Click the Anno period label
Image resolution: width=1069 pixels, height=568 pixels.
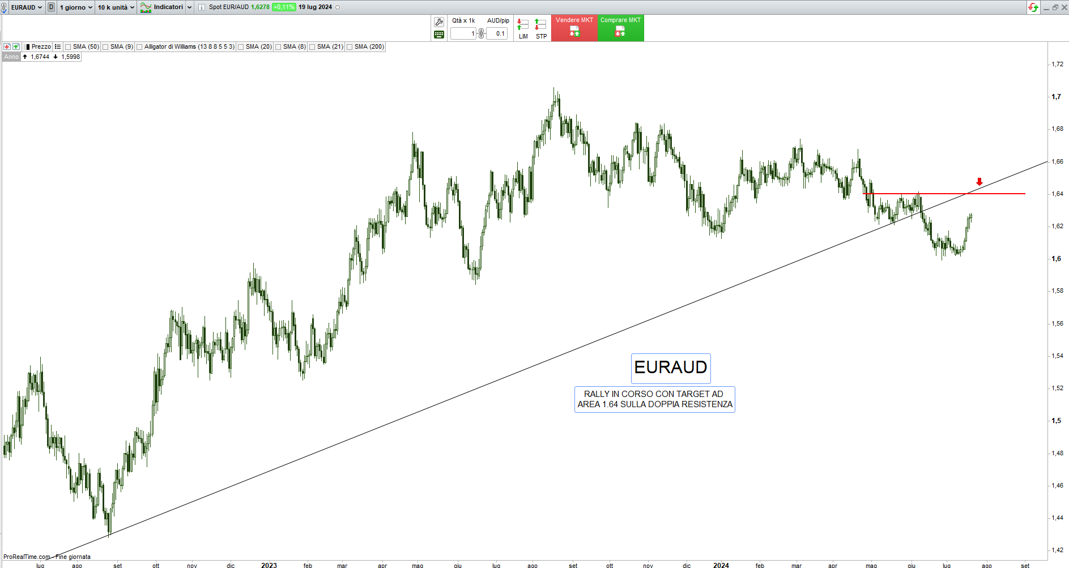[11, 57]
